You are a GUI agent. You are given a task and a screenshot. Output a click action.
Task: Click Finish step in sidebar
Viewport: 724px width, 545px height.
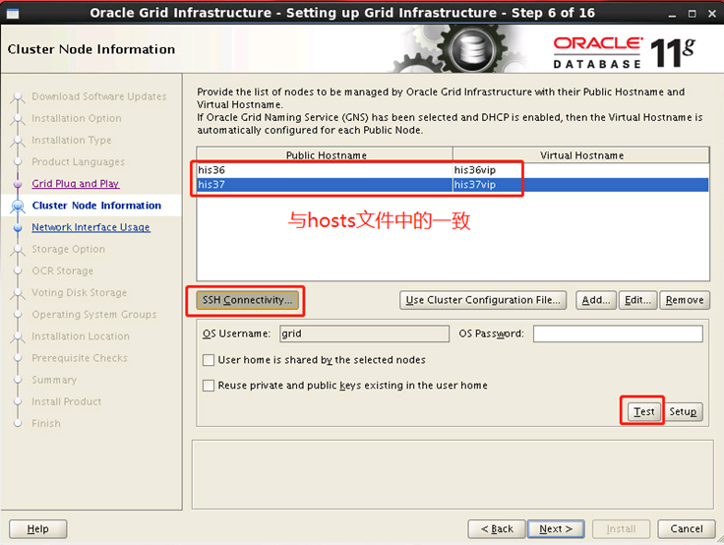point(46,423)
